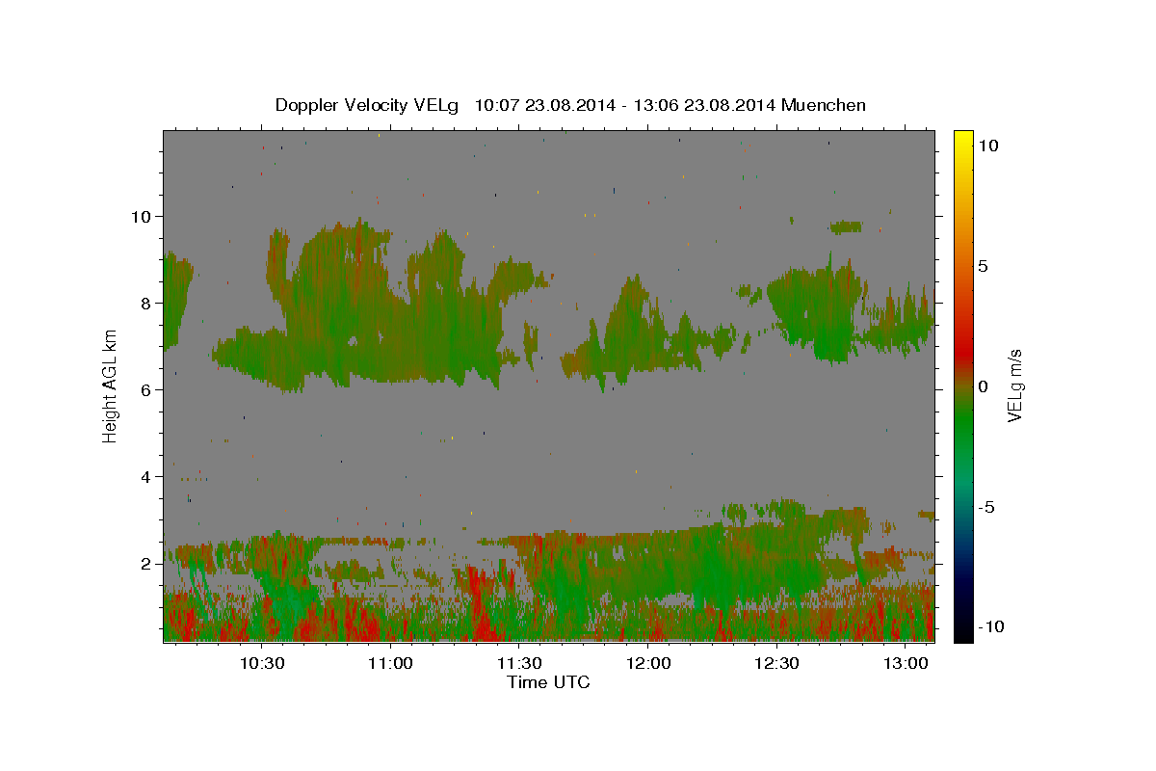Click the height axis '8' tick label
The width and height of the screenshot is (1156, 771).
pos(146,303)
